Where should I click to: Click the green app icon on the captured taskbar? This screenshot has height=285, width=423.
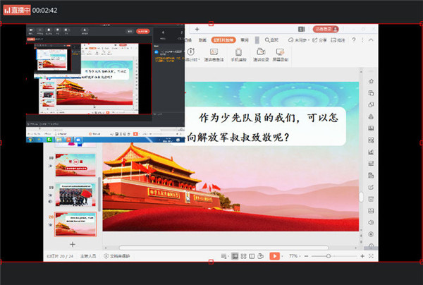tap(49, 140)
